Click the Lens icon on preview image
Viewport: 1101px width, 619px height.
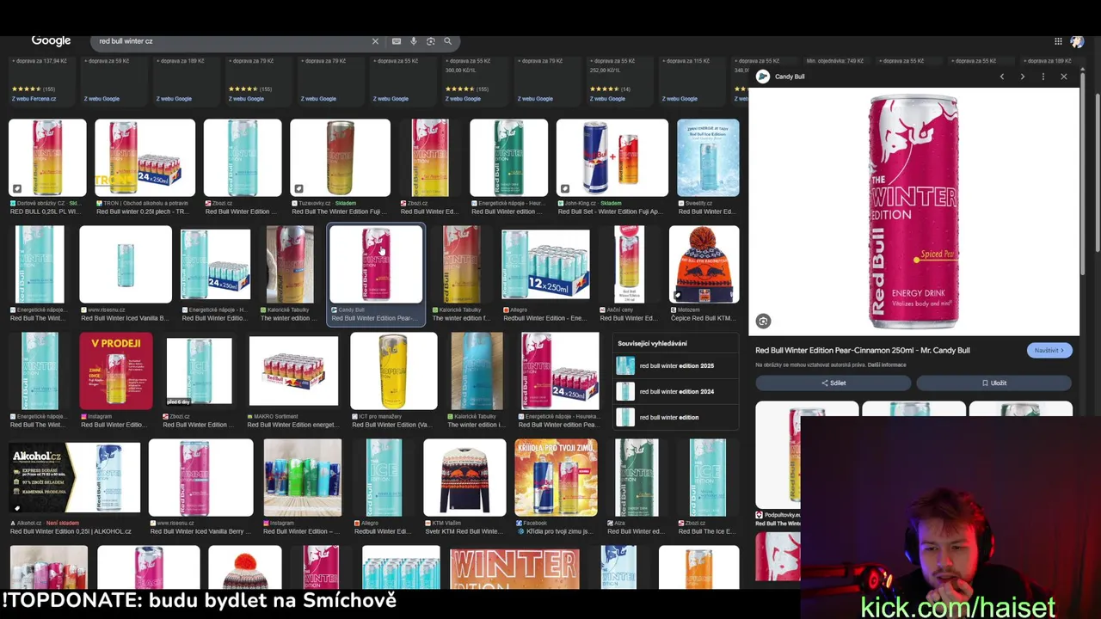pos(763,321)
